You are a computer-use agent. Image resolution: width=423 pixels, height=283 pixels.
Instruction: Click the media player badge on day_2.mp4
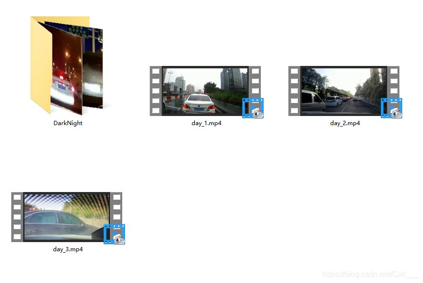[x=392, y=108]
